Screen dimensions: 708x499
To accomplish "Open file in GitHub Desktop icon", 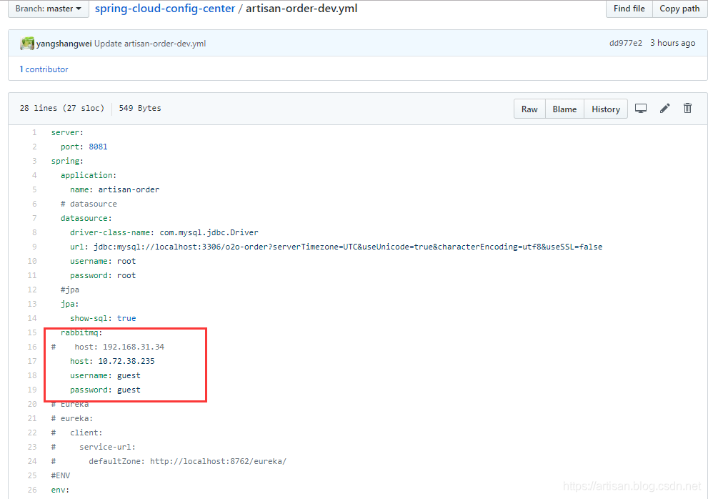I will tap(641, 109).
